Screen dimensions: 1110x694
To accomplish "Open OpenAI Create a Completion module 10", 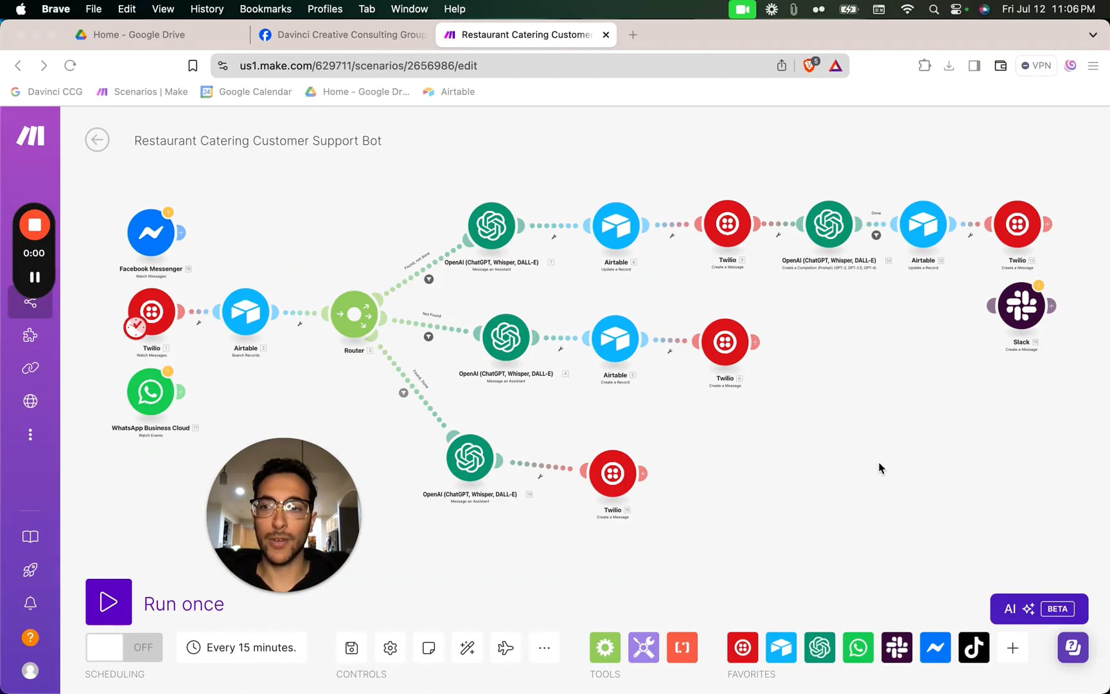I will tap(829, 224).
